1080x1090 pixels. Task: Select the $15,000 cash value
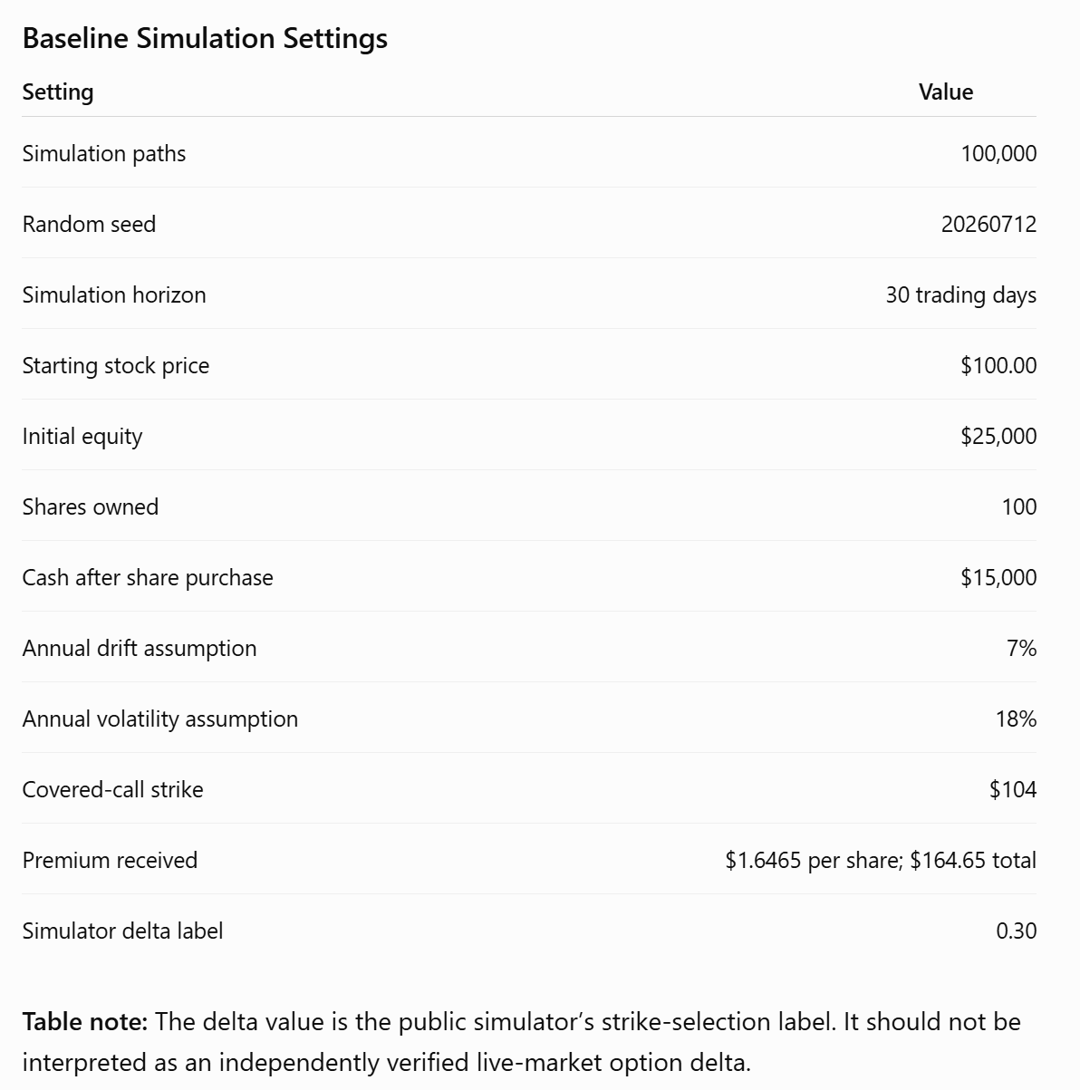click(x=998, y=578)
